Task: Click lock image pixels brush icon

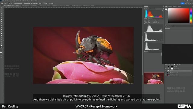Action: pyautogui.click(x=170, y=64)
